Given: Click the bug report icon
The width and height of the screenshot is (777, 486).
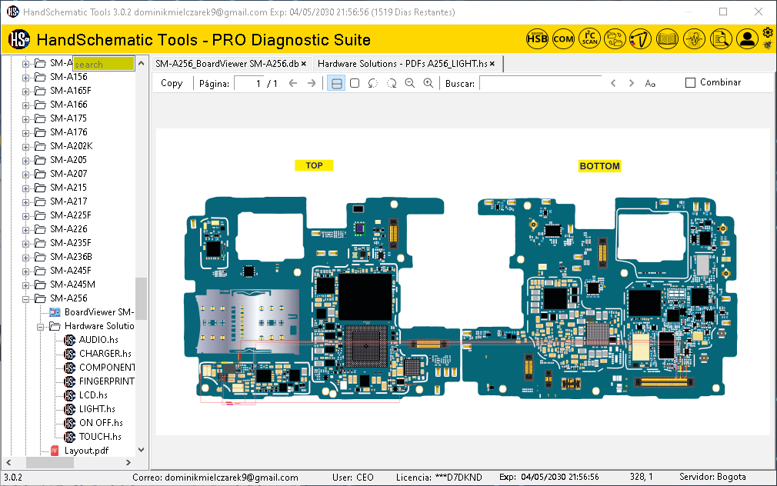Looking at the screenshot, I should pos(768,45).
